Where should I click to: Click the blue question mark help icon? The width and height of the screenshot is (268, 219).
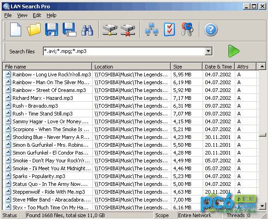point(211,29)
